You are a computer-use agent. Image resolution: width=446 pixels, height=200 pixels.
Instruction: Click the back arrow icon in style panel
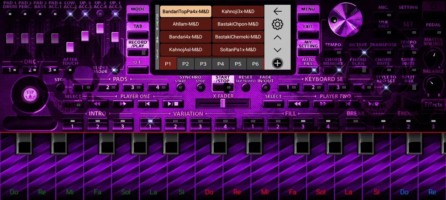277,11
